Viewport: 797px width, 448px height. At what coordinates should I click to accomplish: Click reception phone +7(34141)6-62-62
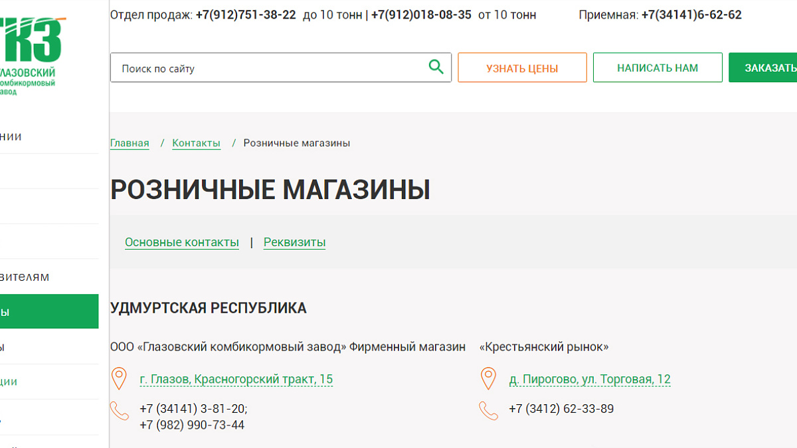tap(691, 15)
